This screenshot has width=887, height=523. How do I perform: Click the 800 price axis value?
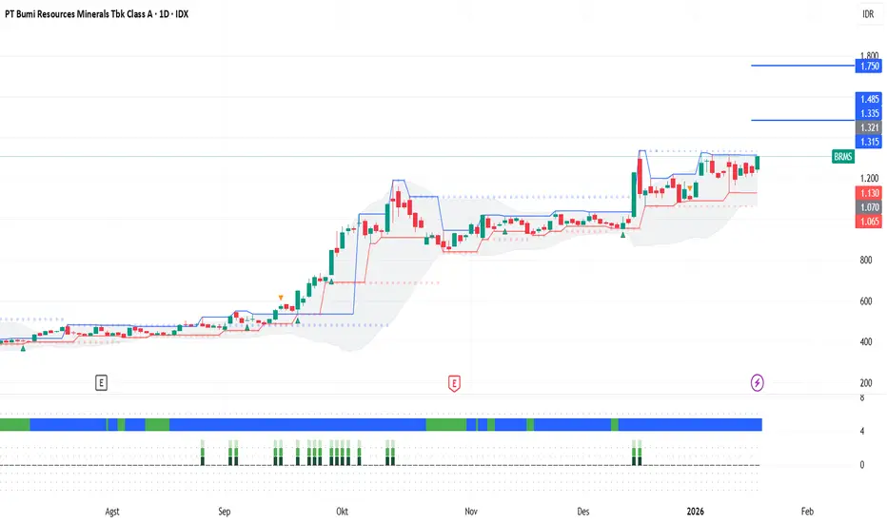(865, 261)
